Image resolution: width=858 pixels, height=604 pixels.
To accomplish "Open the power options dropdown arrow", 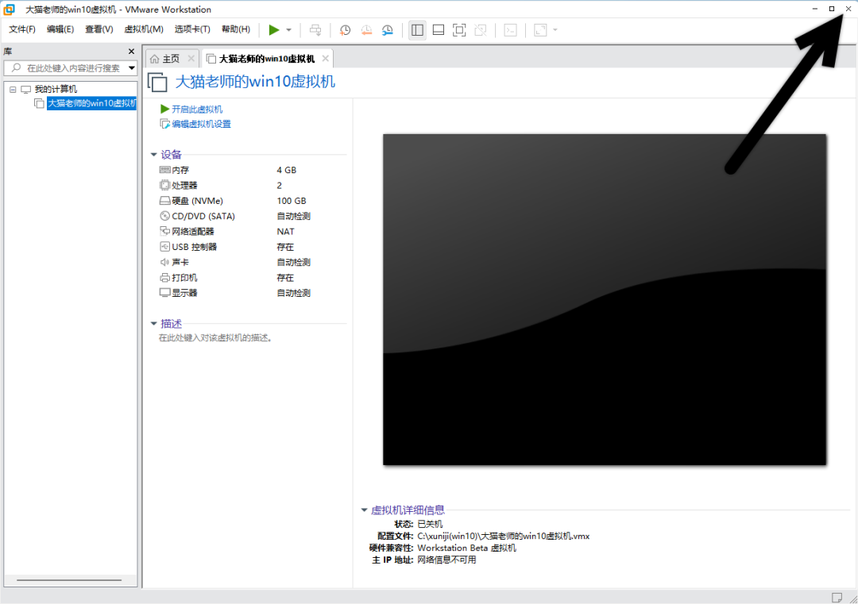I will point(289,30).
